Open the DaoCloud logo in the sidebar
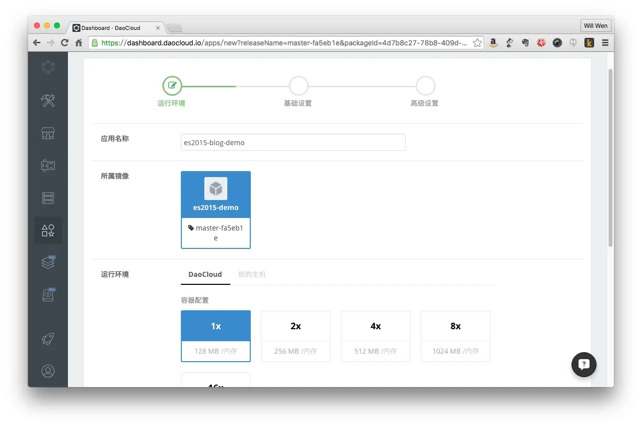The image size is (642, 427). [48, 67]
